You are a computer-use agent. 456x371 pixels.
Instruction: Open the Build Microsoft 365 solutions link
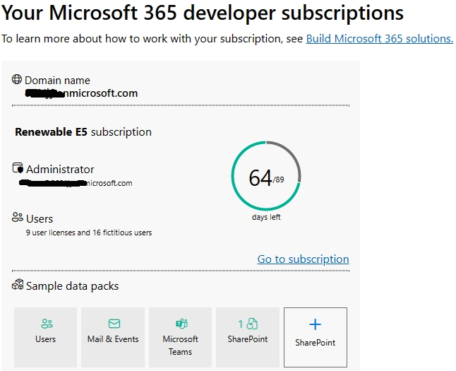point(379,38)
